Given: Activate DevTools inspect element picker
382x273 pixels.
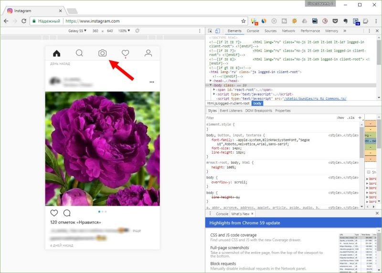Looking at the screenshot, I should [210, 31].
